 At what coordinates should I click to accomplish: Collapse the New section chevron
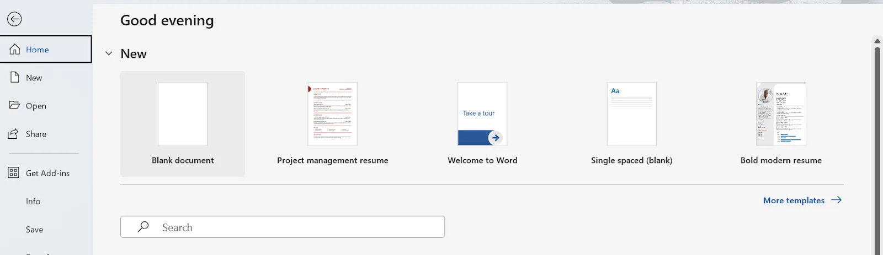tap(109, 53)
